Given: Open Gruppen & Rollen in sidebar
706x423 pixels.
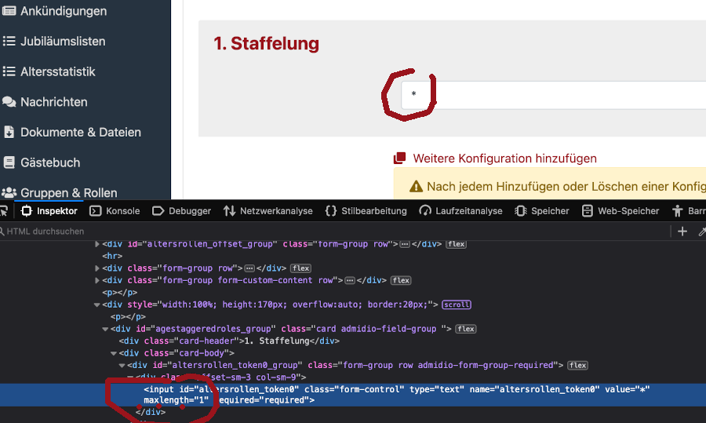Looking at the screenshot, I should coord(68,192).
